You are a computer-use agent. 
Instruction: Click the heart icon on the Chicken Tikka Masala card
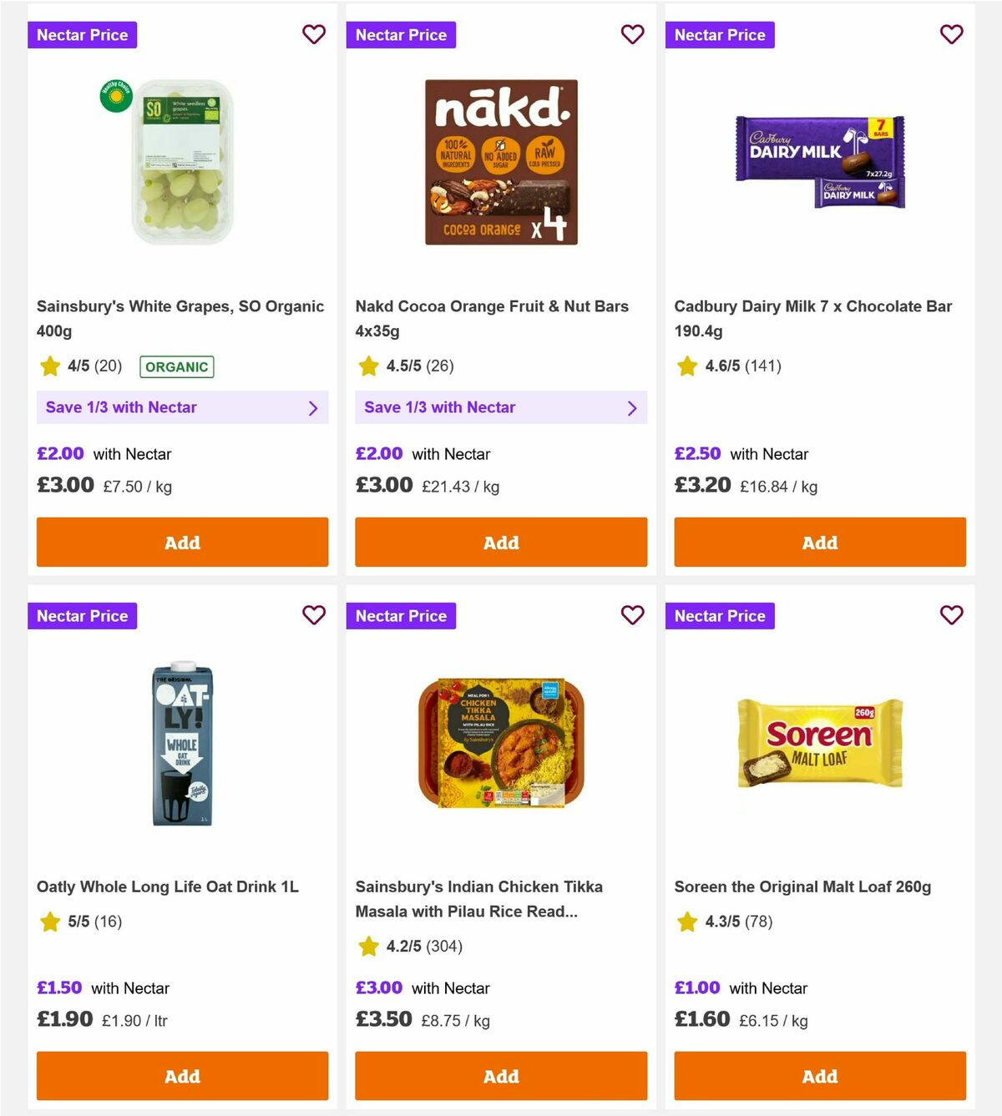point(633,615)
